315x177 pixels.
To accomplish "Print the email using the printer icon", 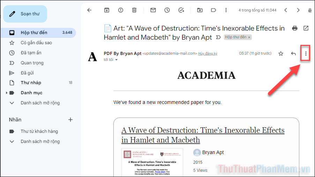I will tap(295, 28).
